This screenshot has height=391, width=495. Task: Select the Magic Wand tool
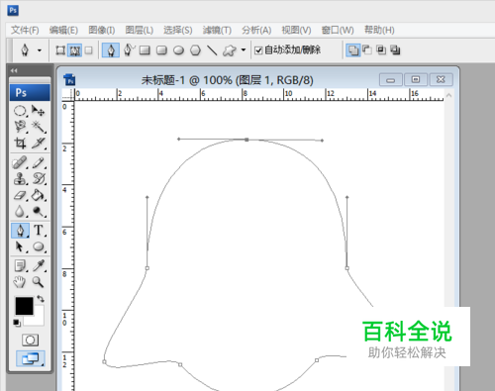point(39,127)
